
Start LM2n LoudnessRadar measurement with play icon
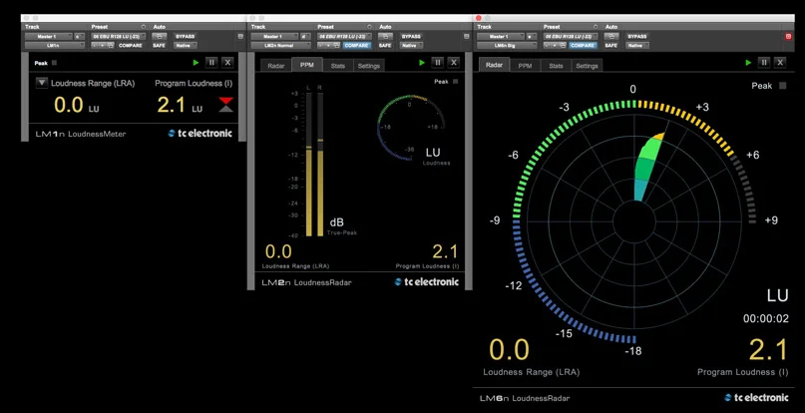click(x=422, y=63)
